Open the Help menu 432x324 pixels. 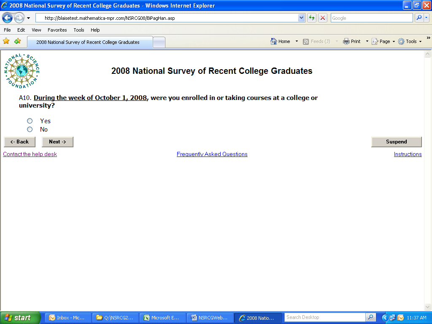point(95,30)
